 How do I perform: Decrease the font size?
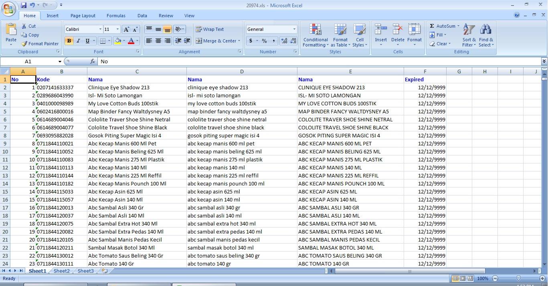(135, 29)
